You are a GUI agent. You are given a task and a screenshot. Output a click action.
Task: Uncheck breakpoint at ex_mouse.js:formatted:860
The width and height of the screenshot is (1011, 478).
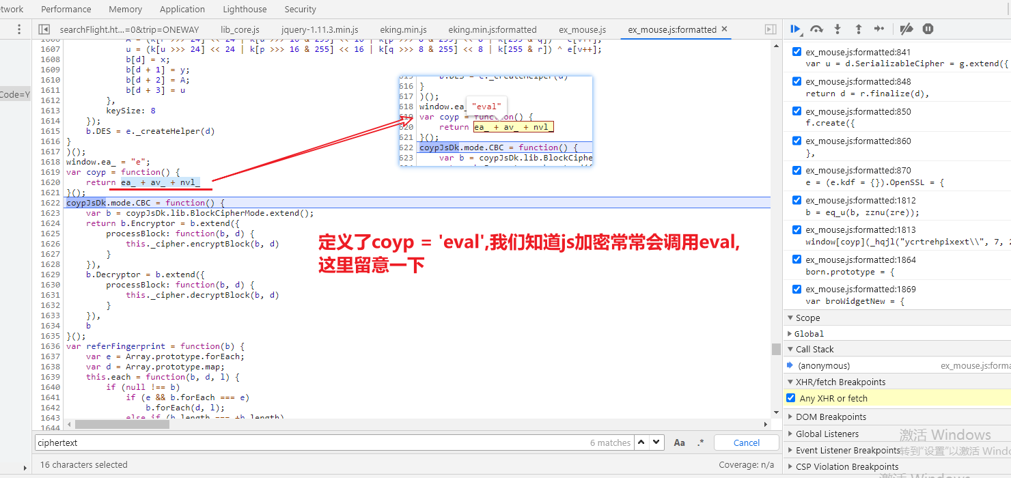[x=797, y=141]
